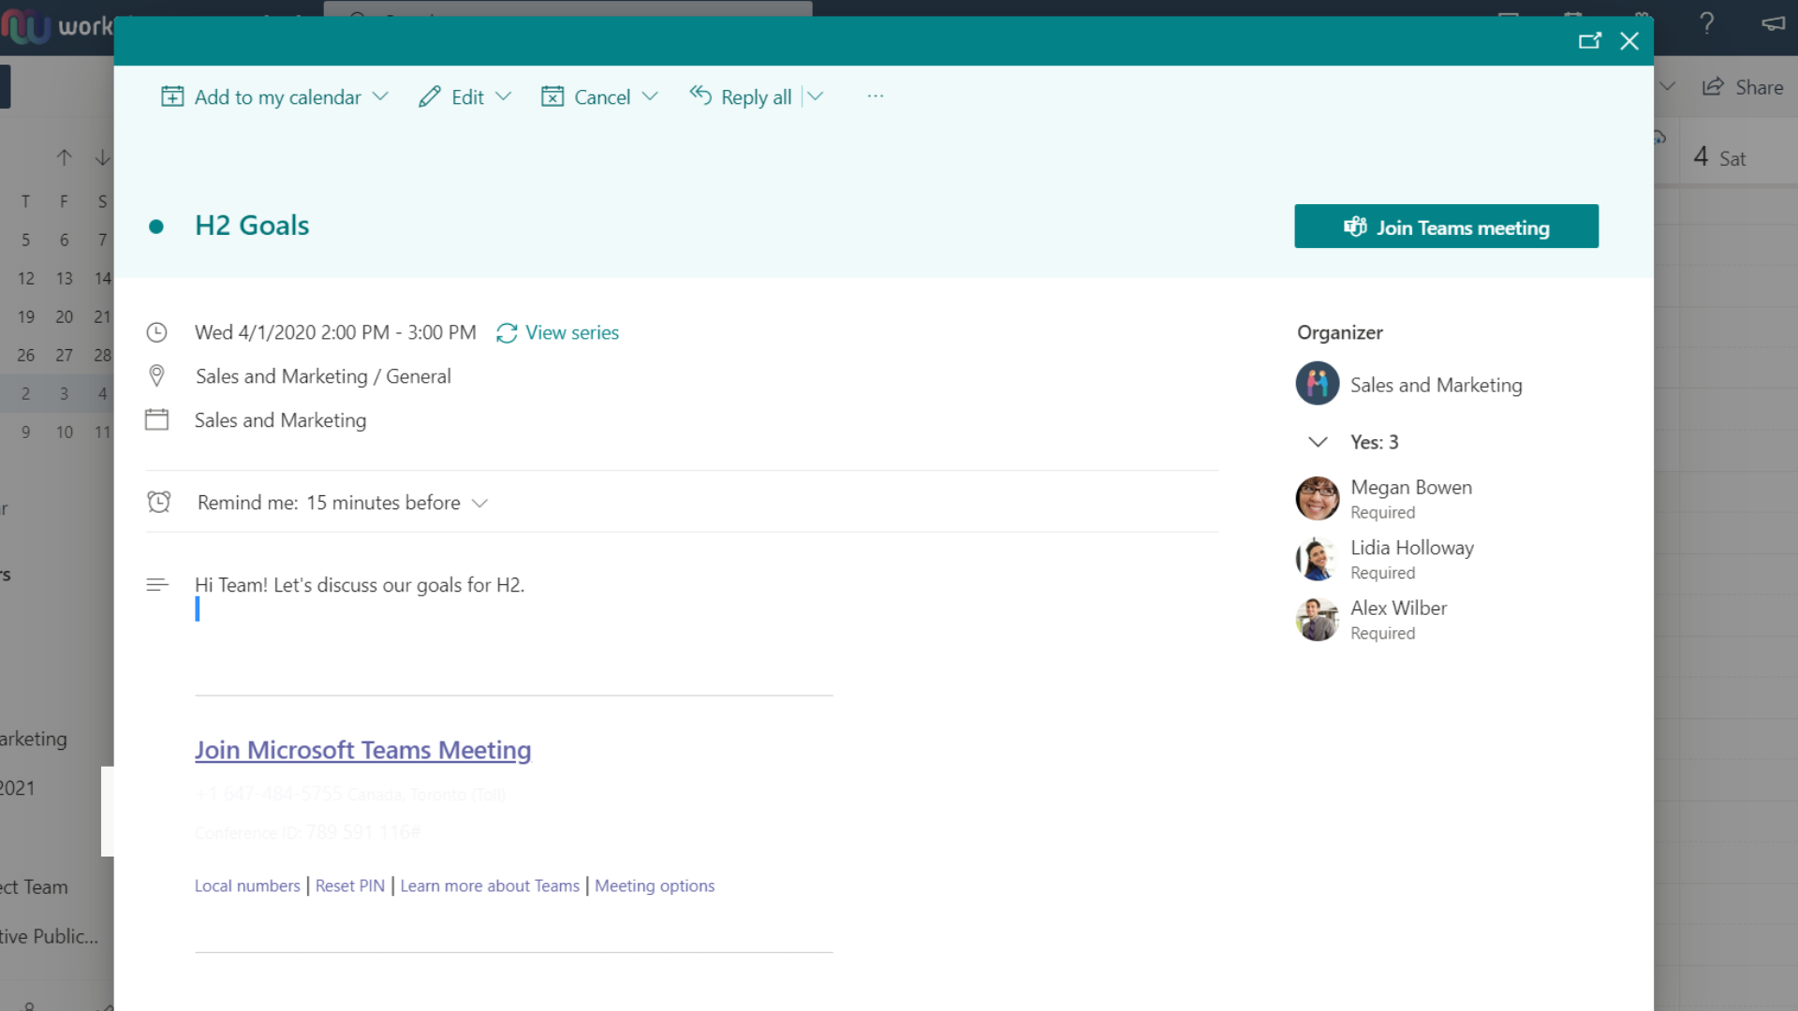Viewport: 1798px width, 1011px height.
Task: Collapse the Yes: 3 attendee list
Action: click(x=1318, y=442)
